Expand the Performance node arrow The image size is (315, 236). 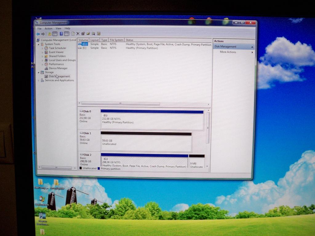[42, 65]
